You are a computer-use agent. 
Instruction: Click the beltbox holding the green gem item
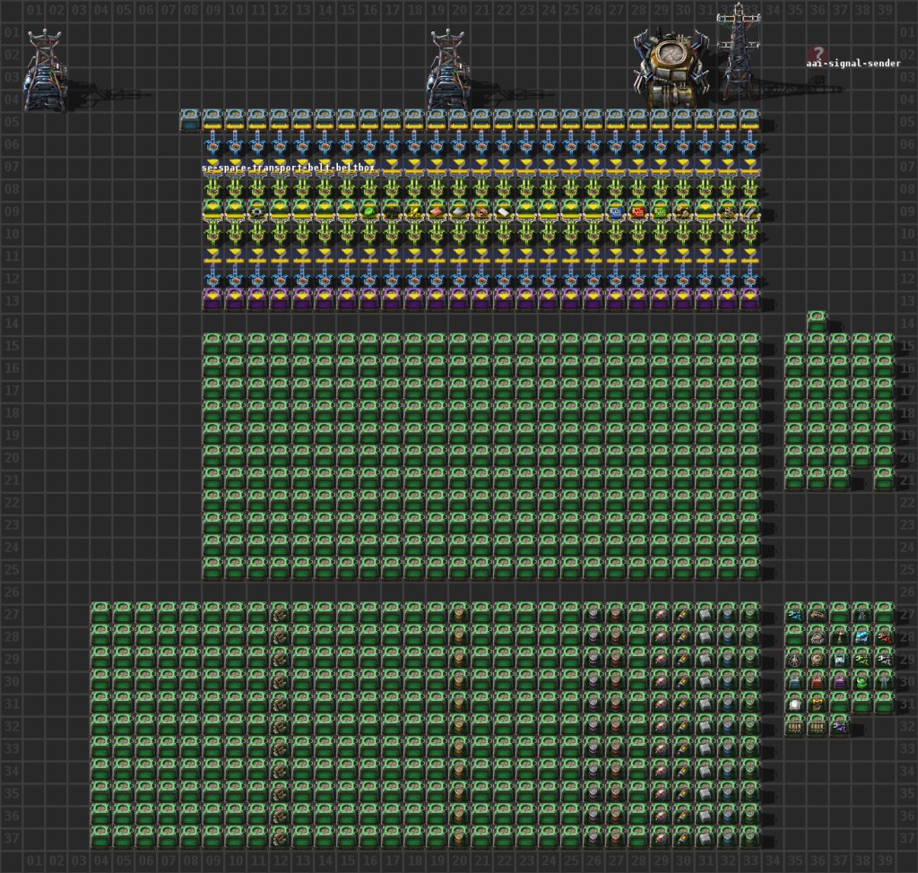click(369, 212)
